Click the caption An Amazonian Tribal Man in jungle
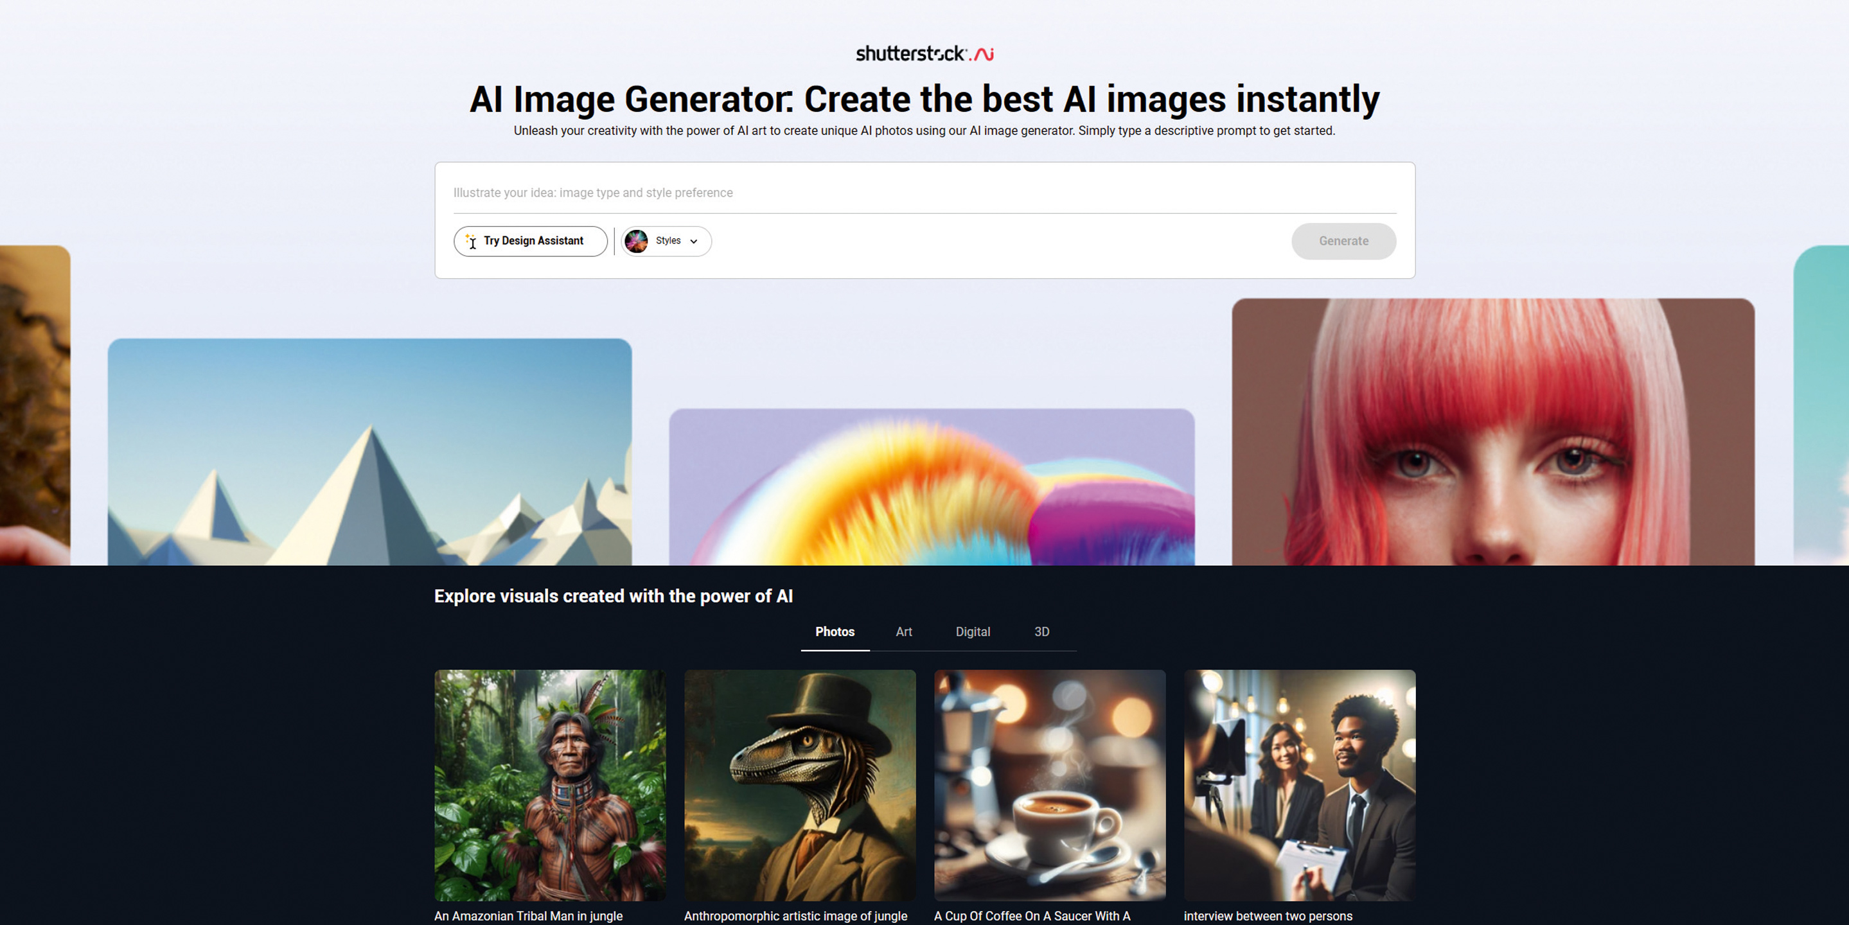Viewport: 1849px width, 925px height. pos(528,915)
